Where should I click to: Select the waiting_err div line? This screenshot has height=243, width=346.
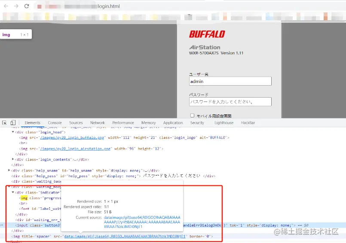(38, 220)
